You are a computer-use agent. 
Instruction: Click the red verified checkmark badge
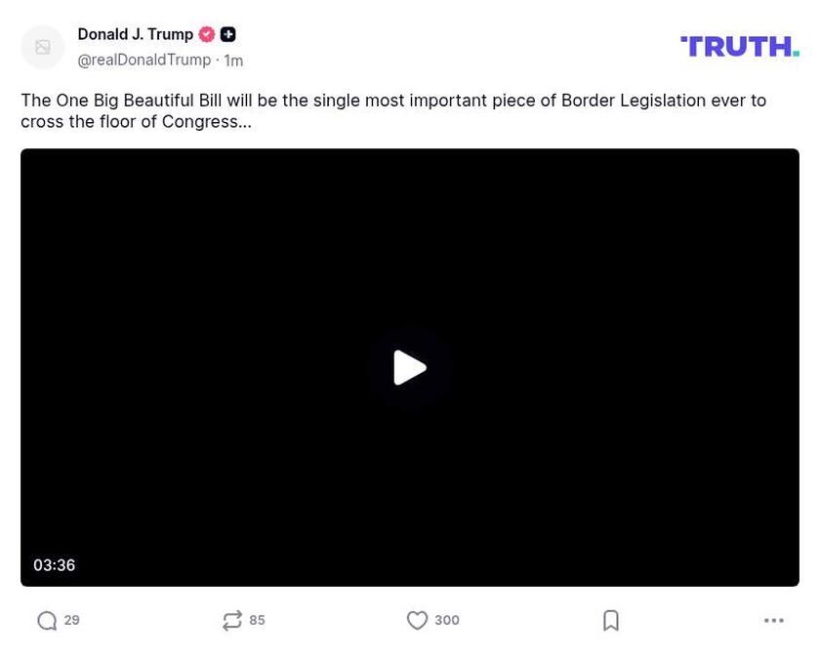tap(206, 33)
